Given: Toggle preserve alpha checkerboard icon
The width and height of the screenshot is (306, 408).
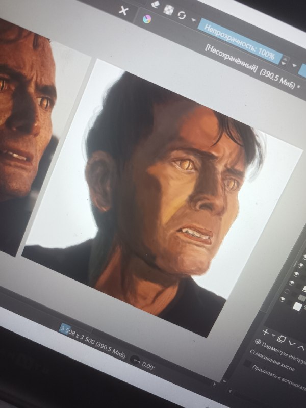Looking at the screenshot, I should (x=168, y=10).
